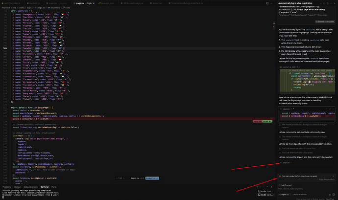
Task: Click the 'Tool call timed out after 25s' warning
Action: click(297, 153)
